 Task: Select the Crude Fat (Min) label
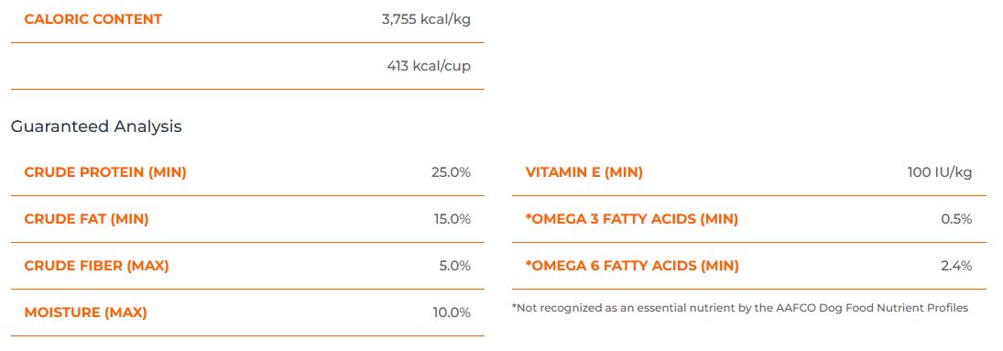pos(86,219)
